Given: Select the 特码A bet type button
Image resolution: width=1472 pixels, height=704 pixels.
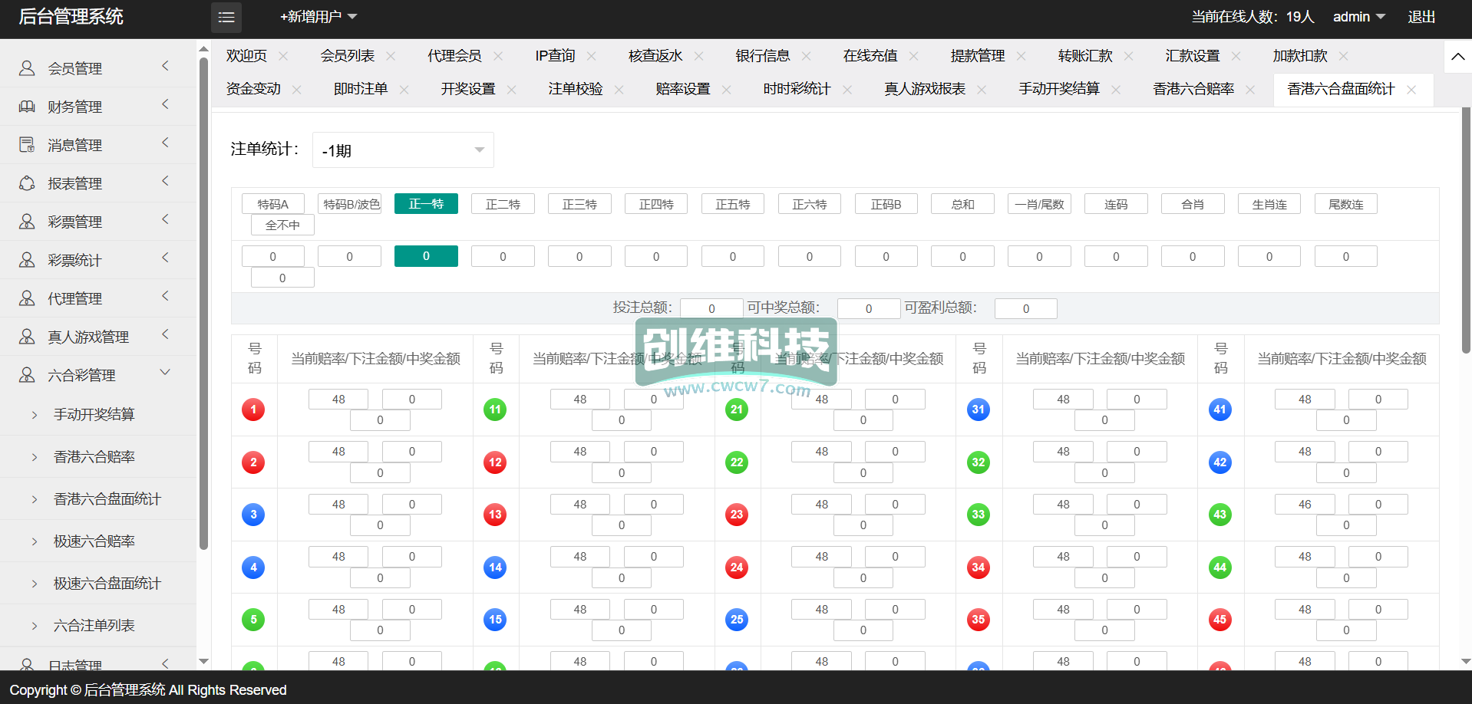Looking at the screenshot, I should [273, 204].
